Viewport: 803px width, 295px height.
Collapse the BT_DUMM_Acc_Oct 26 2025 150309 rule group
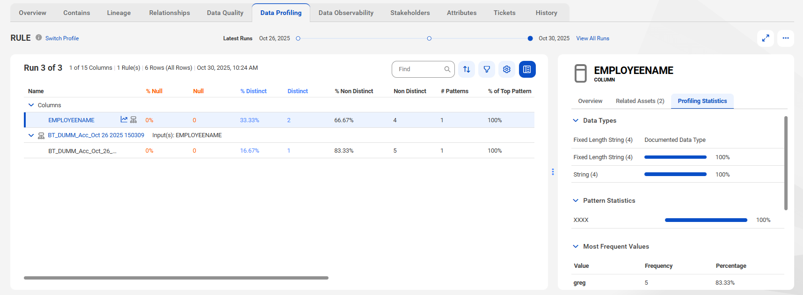click(31, 135)
